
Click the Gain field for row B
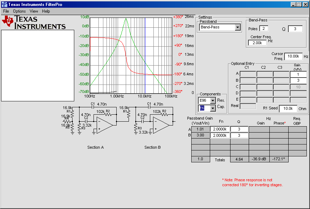point(298,80)
